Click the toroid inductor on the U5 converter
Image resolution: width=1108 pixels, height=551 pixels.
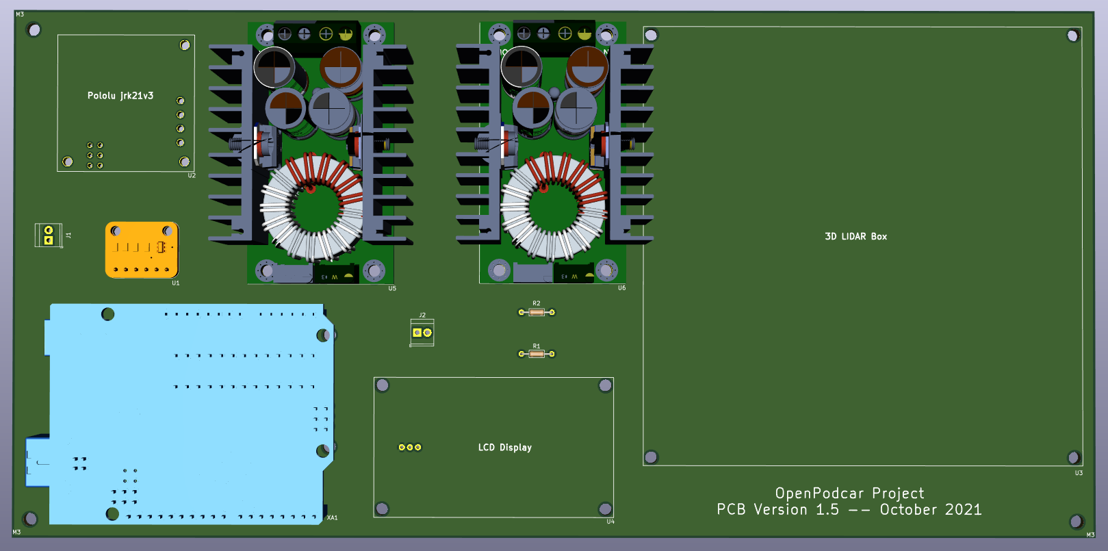pyautogui.click(x=313, y=207)
